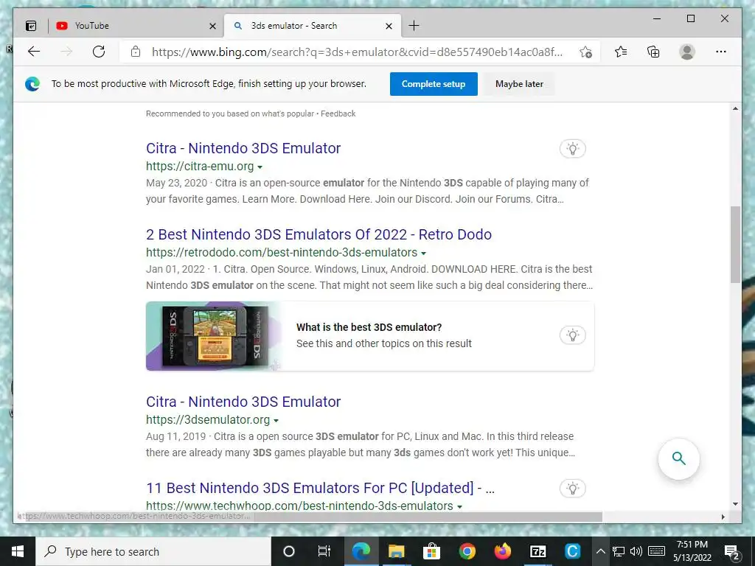Open Task View on taskbar

click(x=324, y=551)
